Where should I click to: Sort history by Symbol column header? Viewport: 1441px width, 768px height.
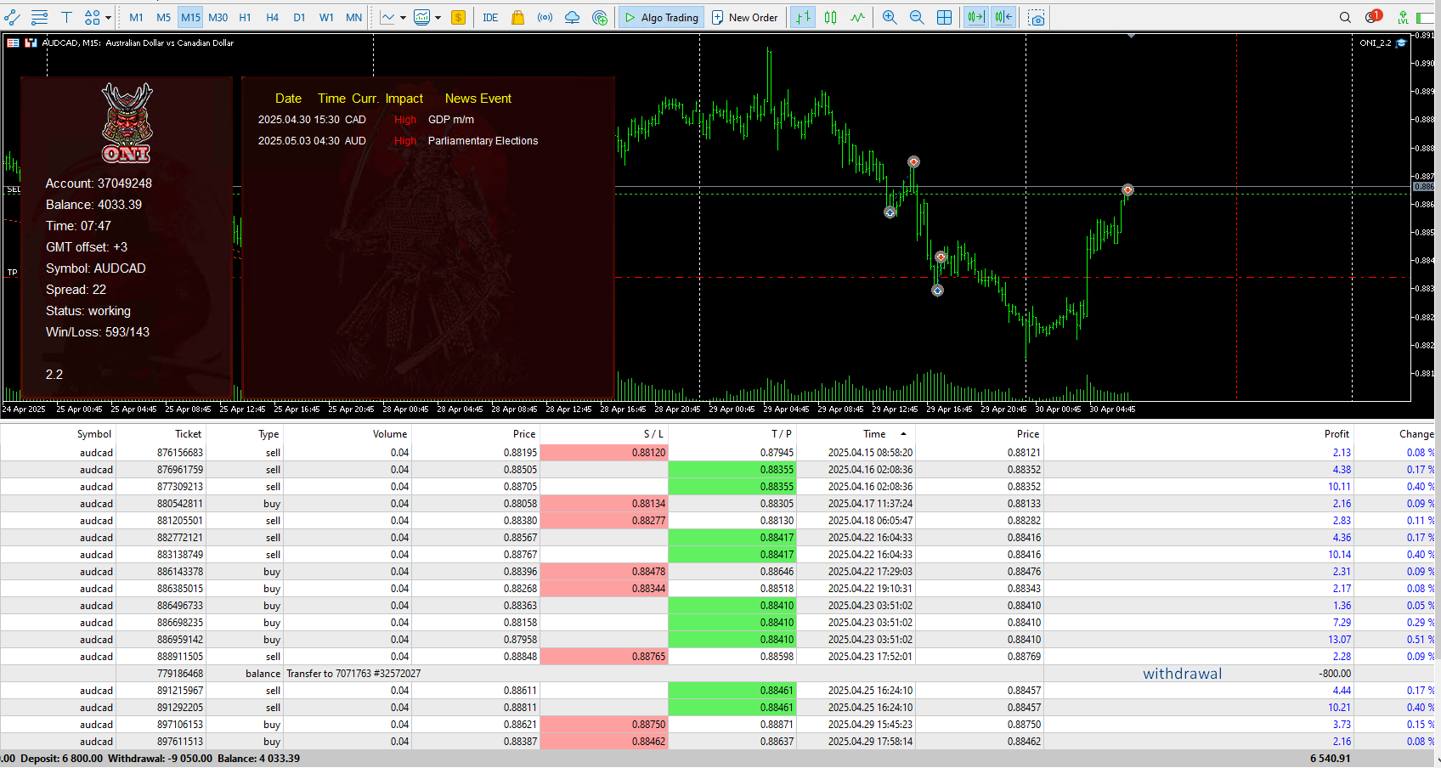tap(94, 434)
